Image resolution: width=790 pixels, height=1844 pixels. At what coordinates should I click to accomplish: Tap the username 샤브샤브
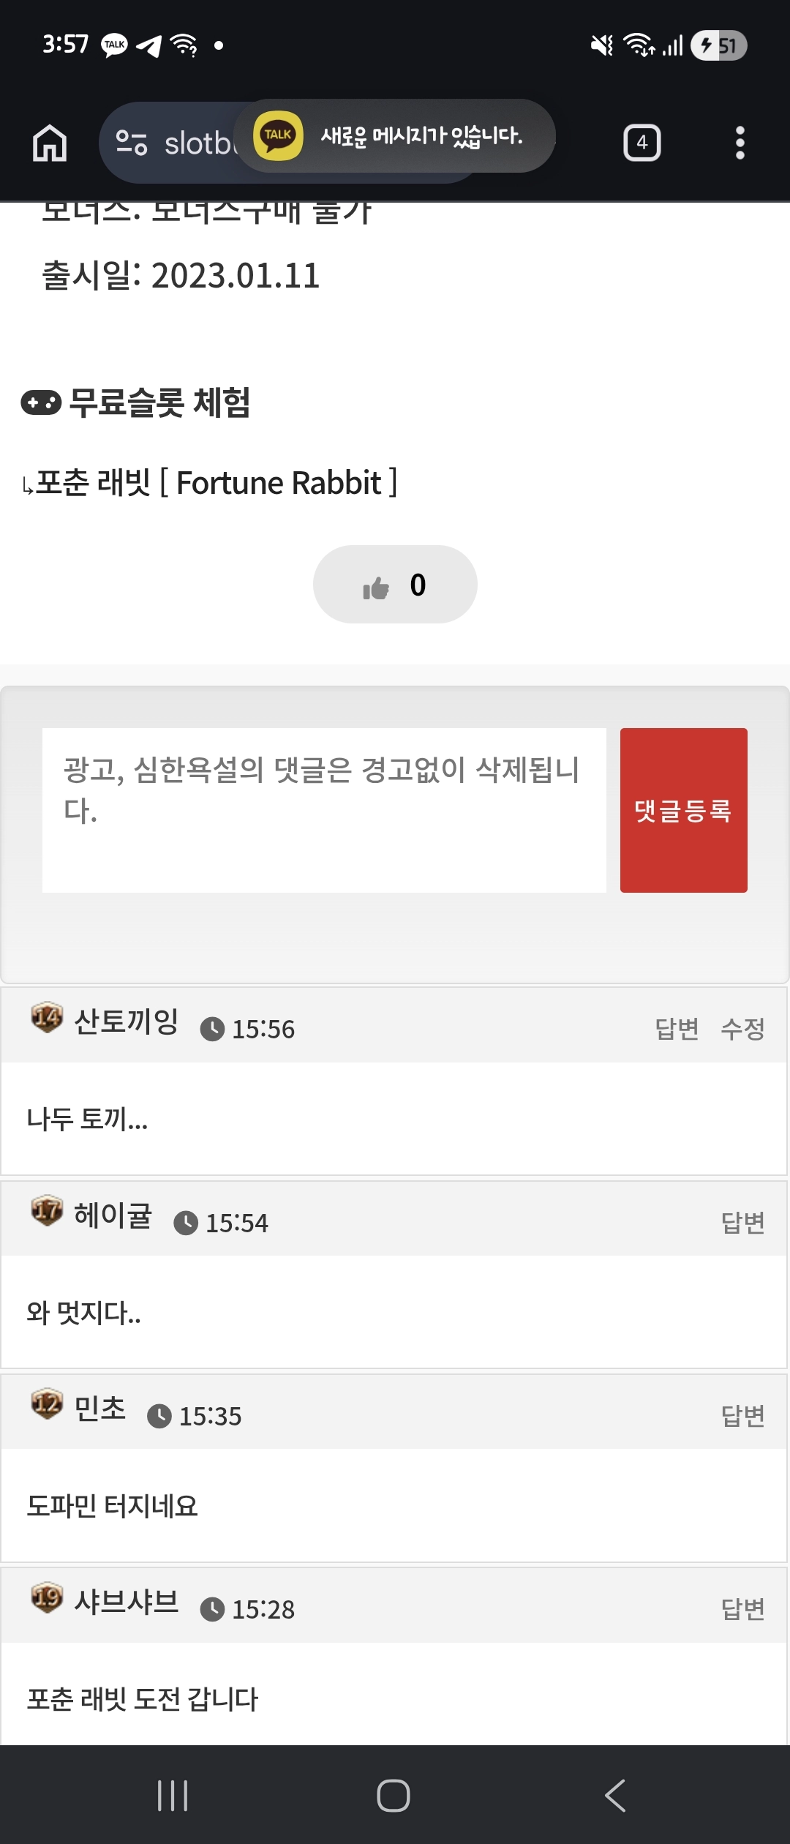coord(127,1601)
